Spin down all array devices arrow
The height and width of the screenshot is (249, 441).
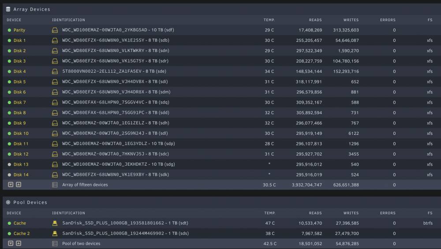point(11,185)
